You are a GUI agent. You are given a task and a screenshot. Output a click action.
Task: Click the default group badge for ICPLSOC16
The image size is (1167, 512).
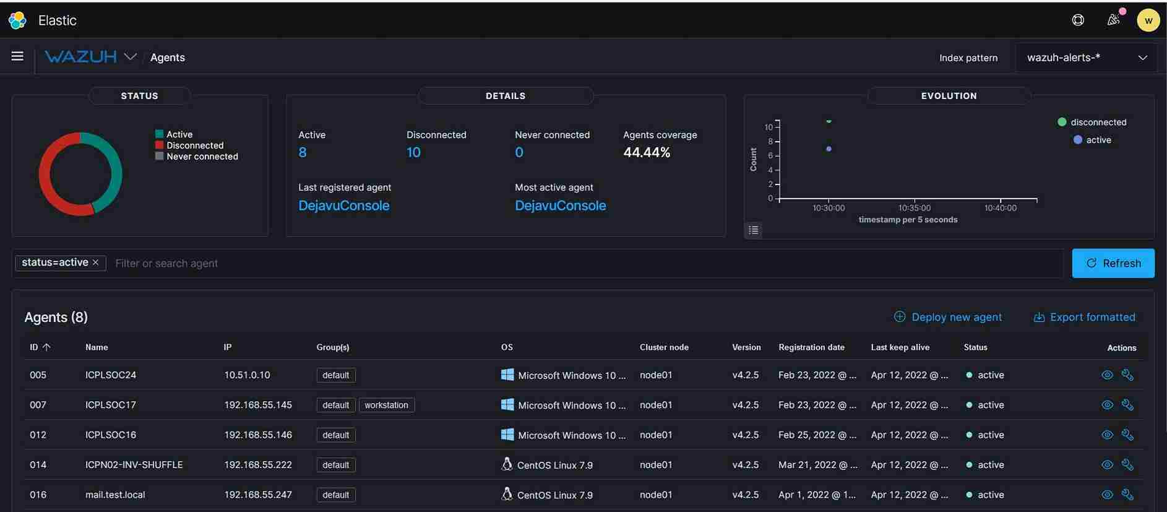(336, 435)
